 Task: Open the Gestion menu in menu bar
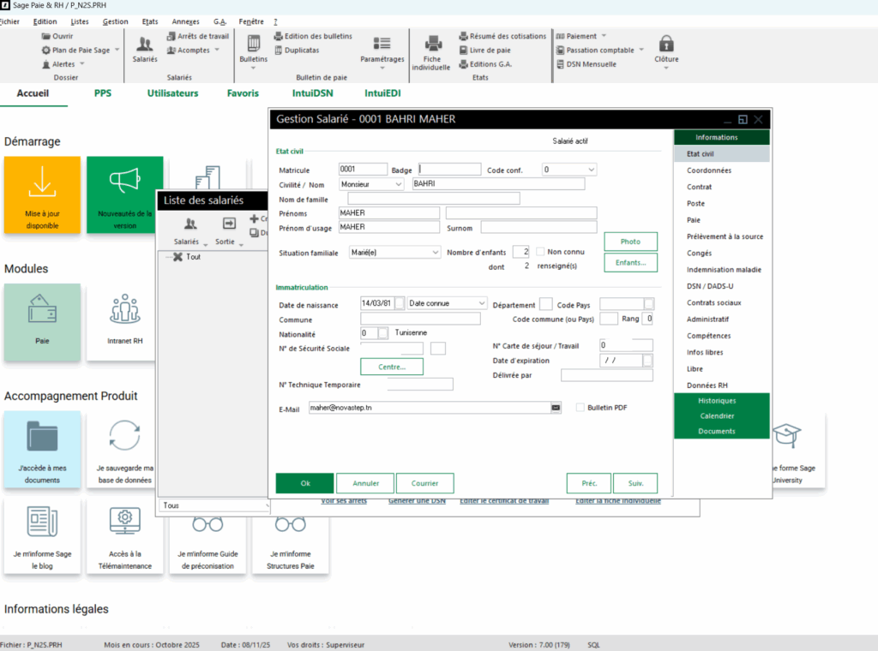pos(115,21)
